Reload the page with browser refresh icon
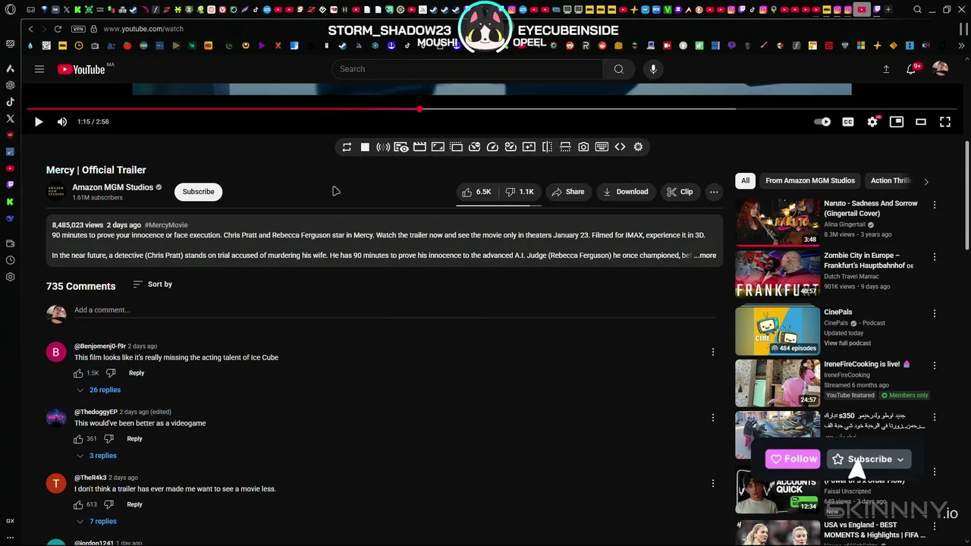The height and width of the screenshot is (546, 971). (x=58, y=29)
